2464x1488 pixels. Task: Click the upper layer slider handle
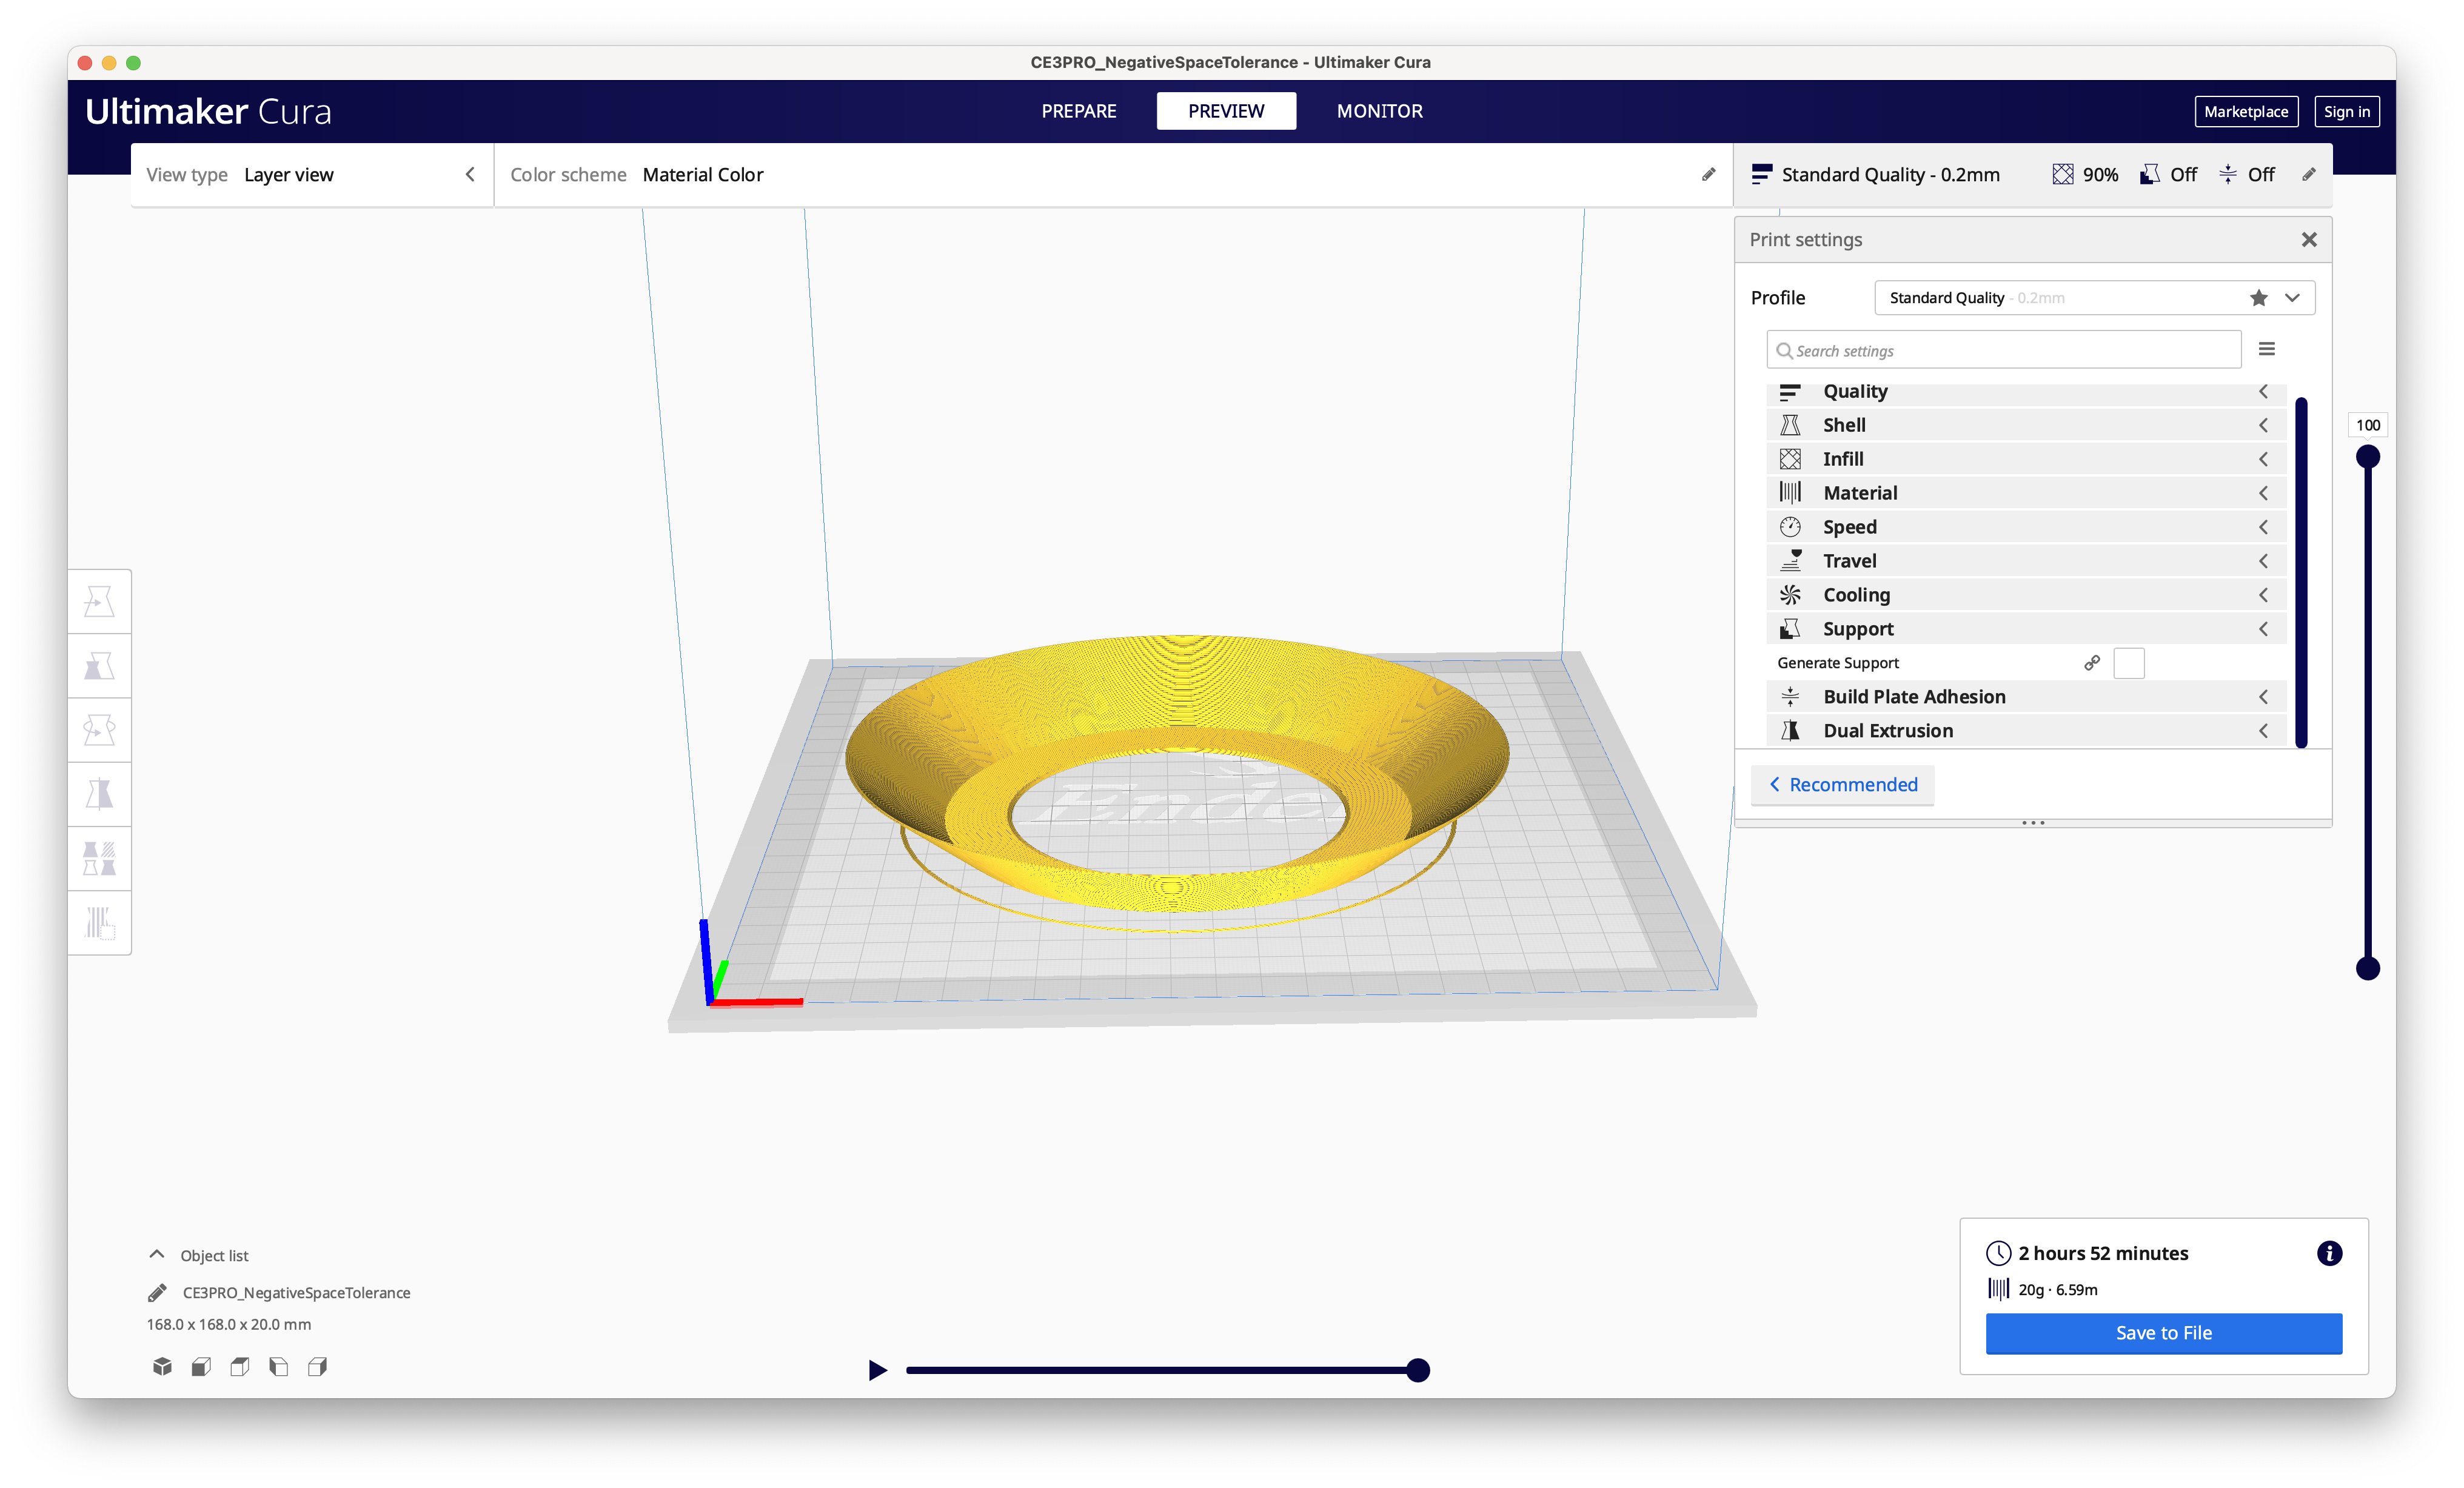pyautogui.click(x=2367, y=457)
